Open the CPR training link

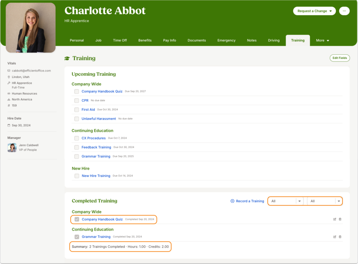point(85,100)
